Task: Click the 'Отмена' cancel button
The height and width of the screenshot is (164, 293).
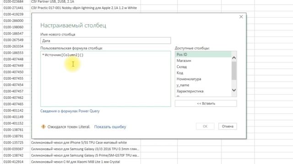Action: (x=228, y=127)
